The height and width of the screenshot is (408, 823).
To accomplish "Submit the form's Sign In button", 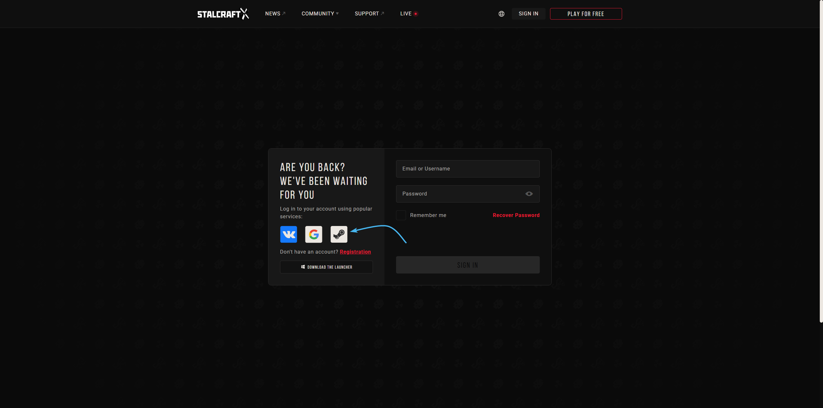I will [x=468, y=265].
